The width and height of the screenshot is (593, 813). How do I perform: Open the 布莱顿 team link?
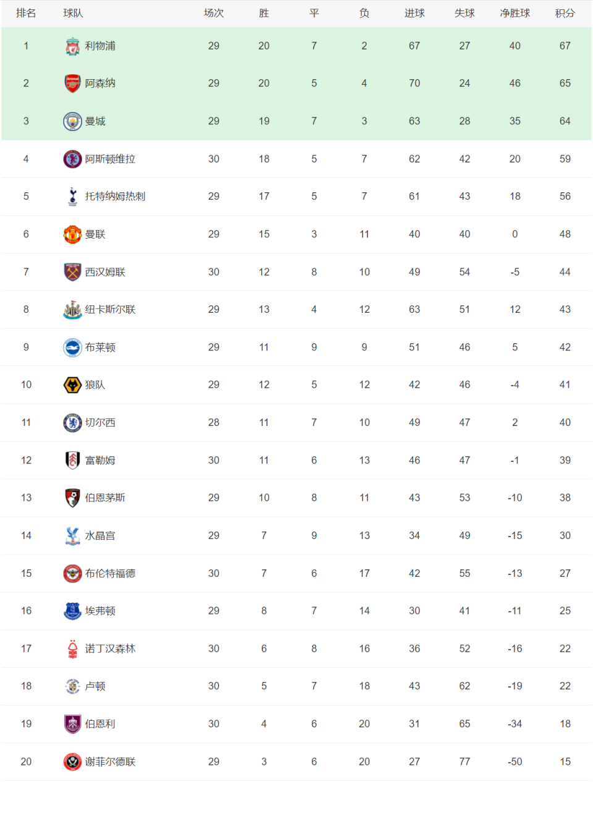pos(100,347)
